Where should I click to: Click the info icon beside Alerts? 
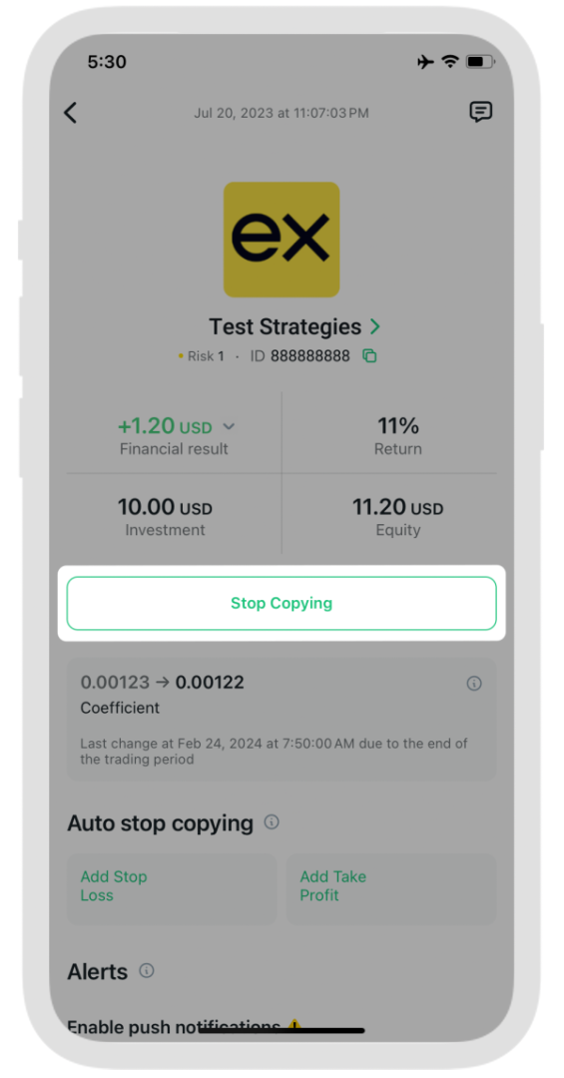(147, 971)
